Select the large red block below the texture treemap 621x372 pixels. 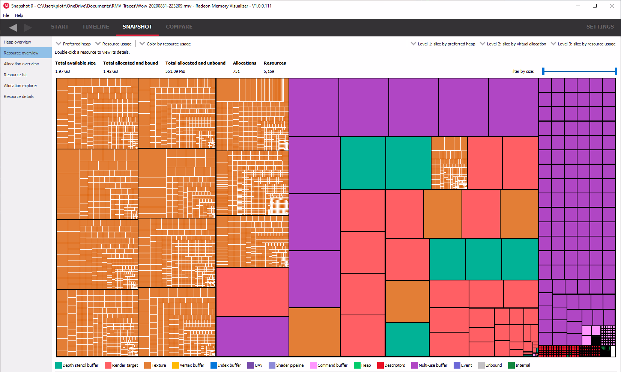(252, 292)
